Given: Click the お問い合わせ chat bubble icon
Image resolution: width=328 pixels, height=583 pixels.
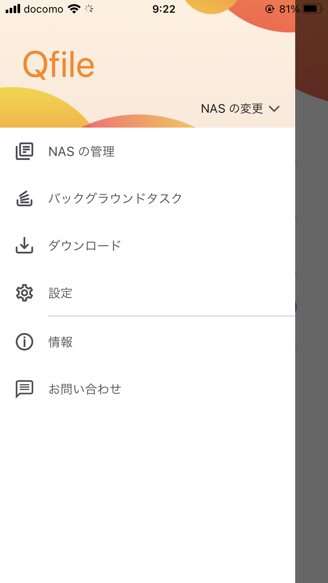Looking at the screenshot, I should click(24, 389).
